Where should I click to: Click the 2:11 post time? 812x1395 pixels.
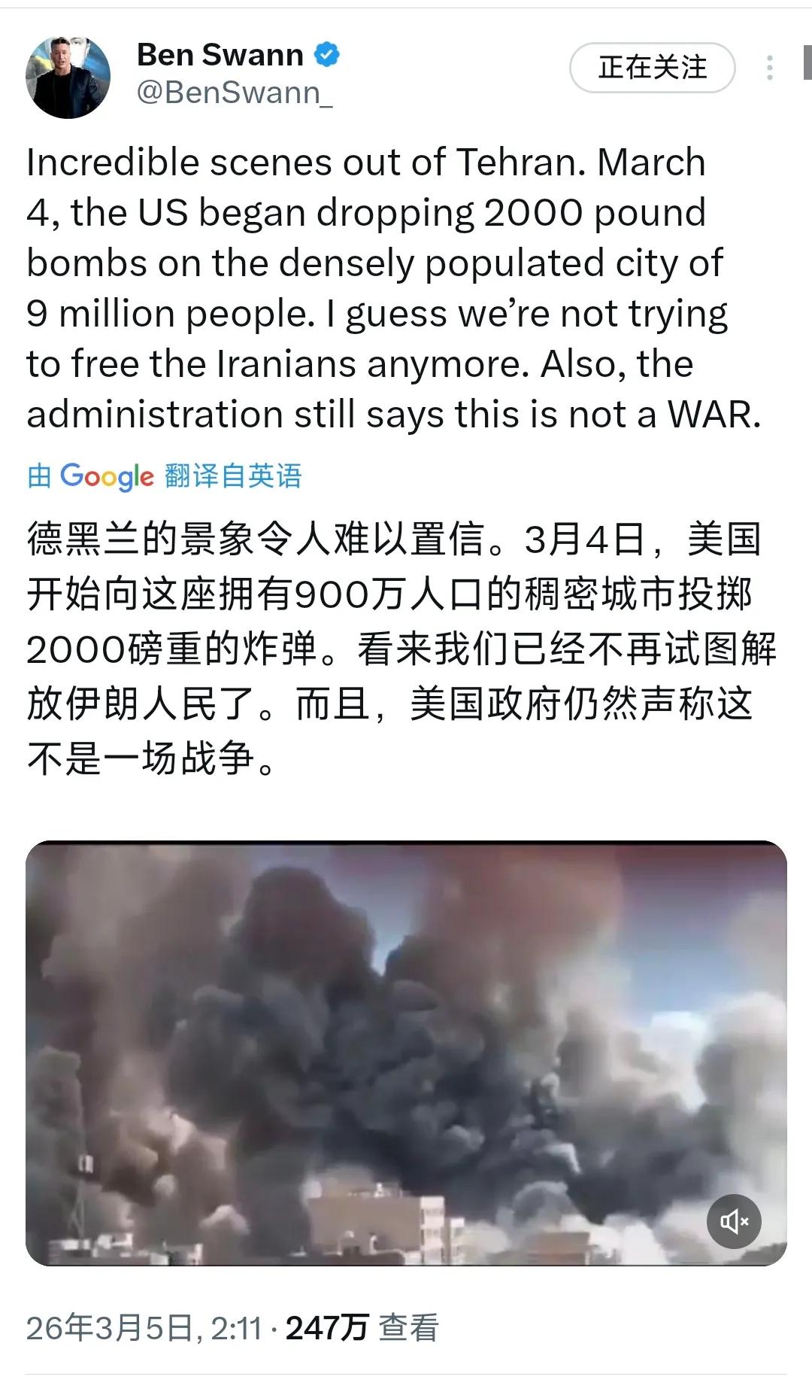pyautogui.click(x=236, y=1329)
